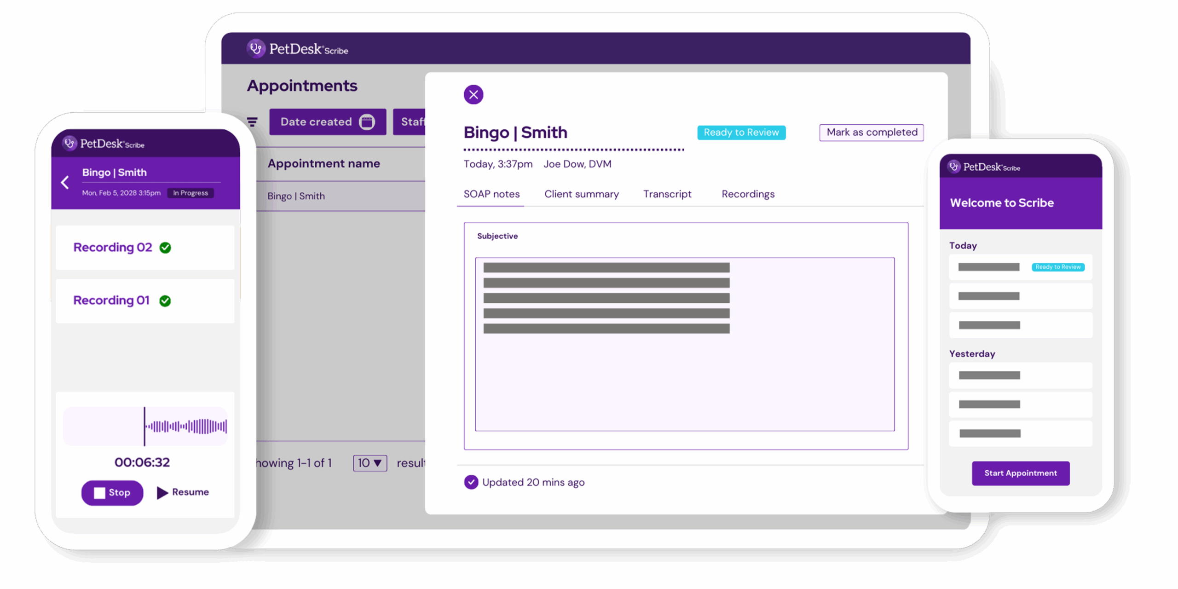1178x589 pixels.
Task: Tap the Start Appointment button
Action: tap(1020, 473)
